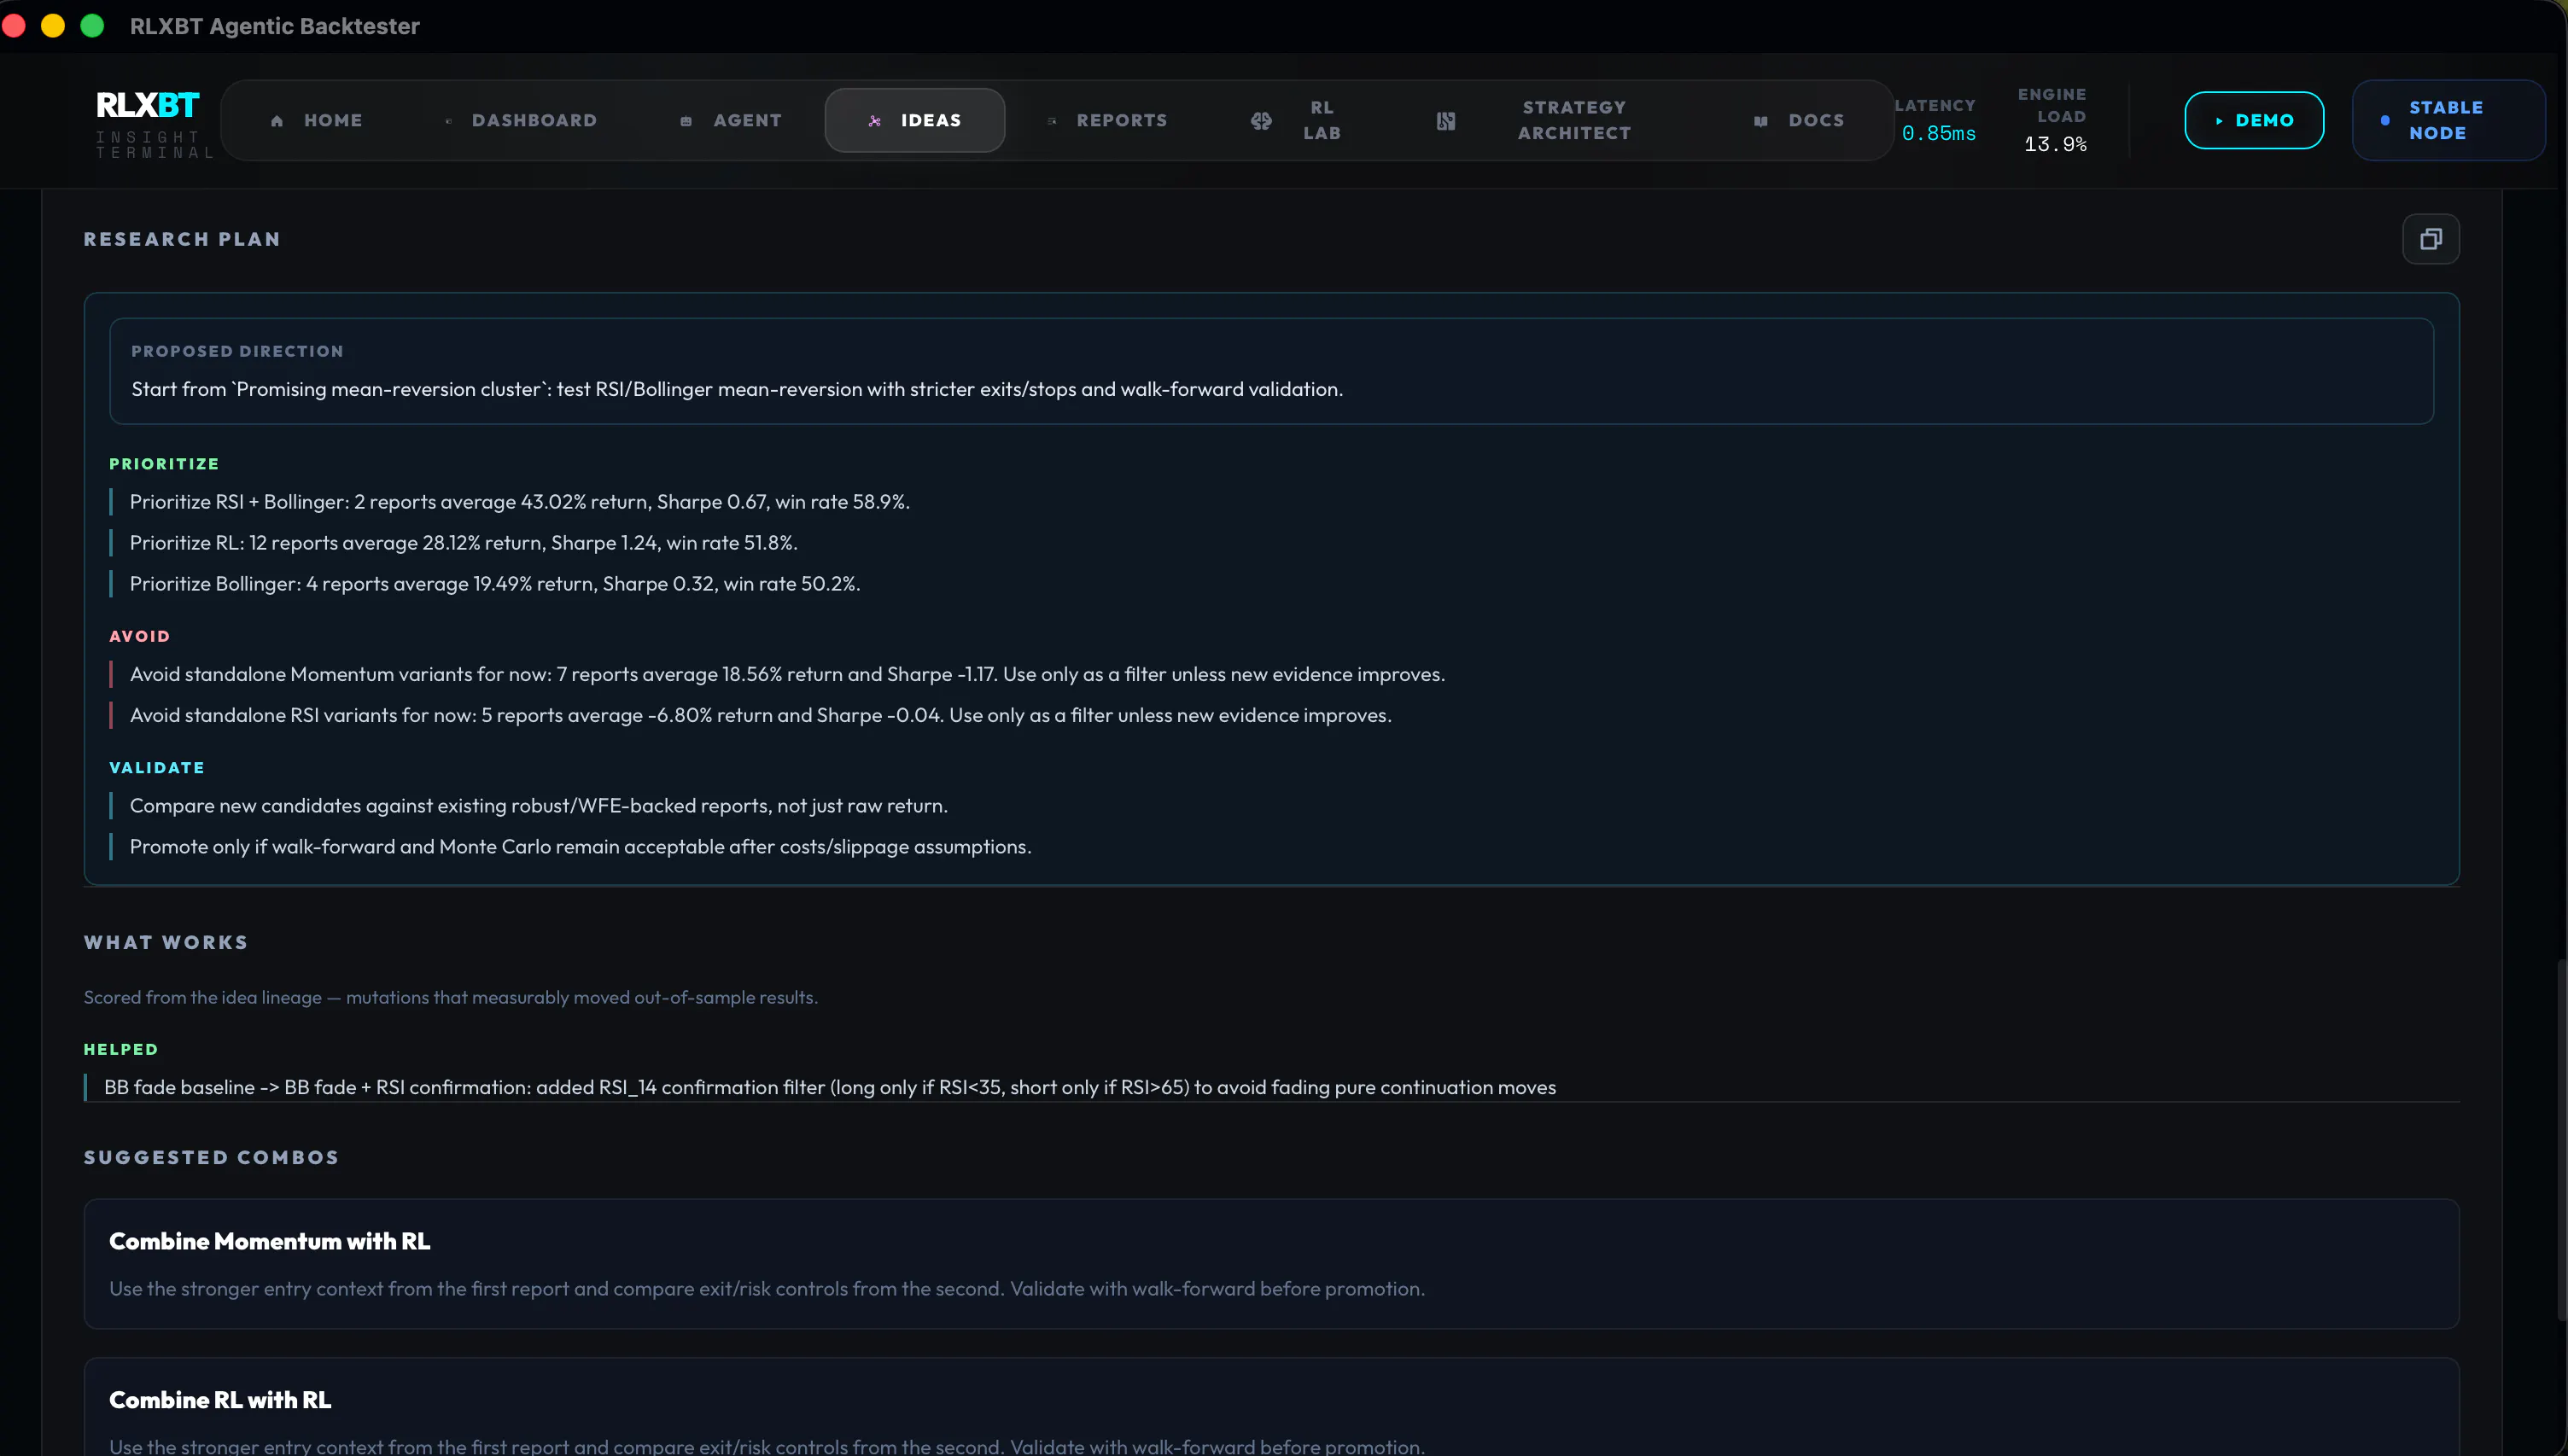The width and height of the screenshot is (2568, 1456).
Task: Click the Validate section label
Action: pyautogui.click(x=157, y=768)
